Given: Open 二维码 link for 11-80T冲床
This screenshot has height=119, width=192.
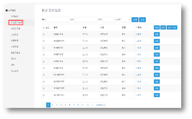Looking at the screenshot, I should coord(138,48).
